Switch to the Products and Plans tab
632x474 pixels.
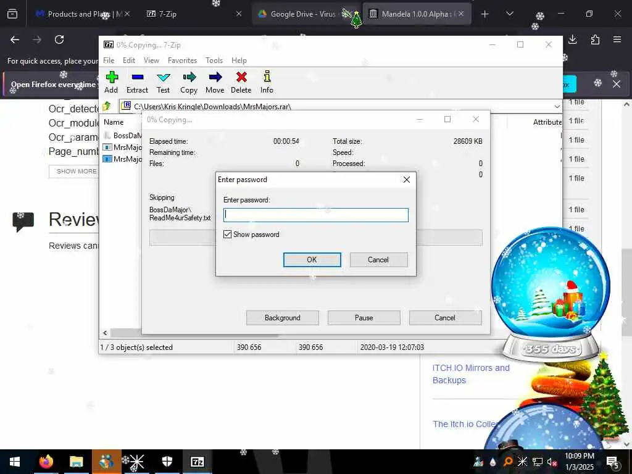[x=82, y=14]
